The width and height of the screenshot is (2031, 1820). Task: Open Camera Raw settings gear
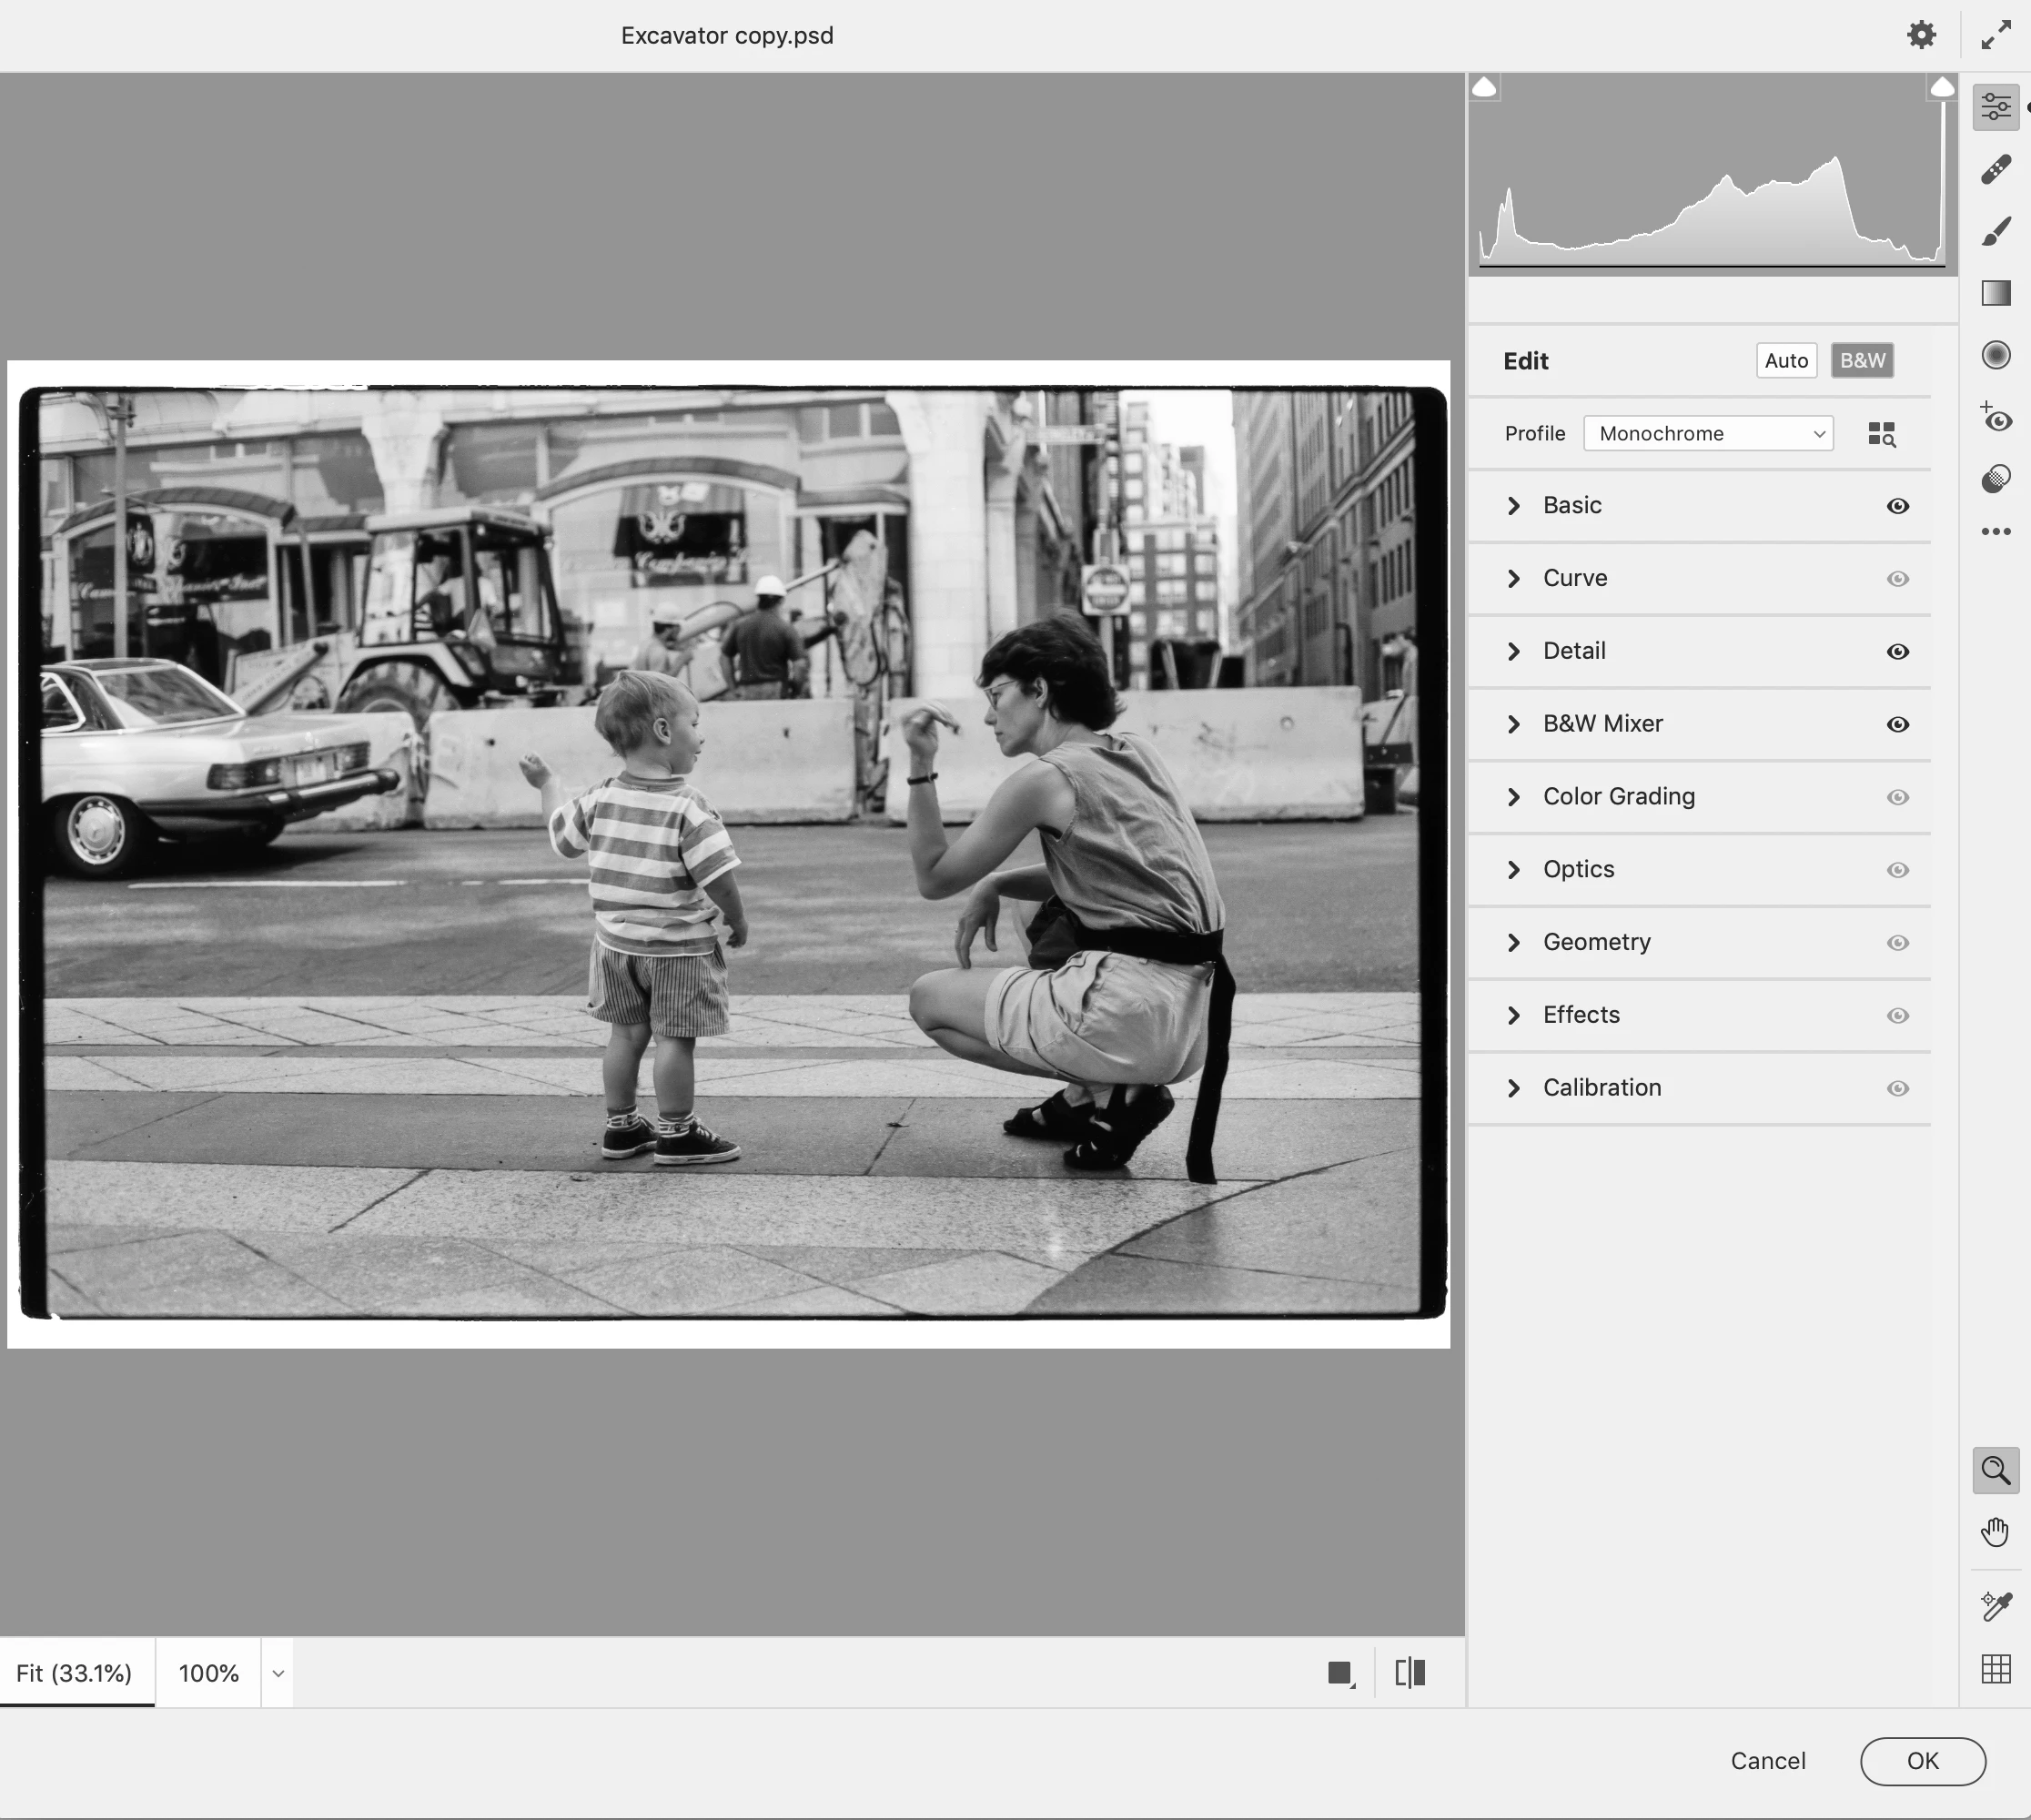(x=1920, y=35)
